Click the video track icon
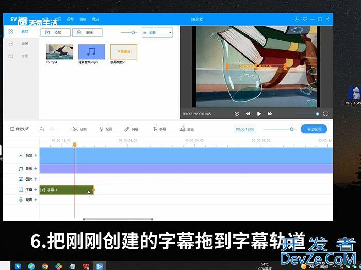Image resolution: width=361 pixels, height=270 pixels. [x=21, y=155]
